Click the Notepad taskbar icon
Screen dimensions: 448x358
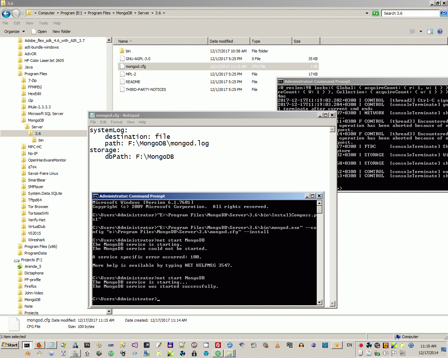click(51, 345)
